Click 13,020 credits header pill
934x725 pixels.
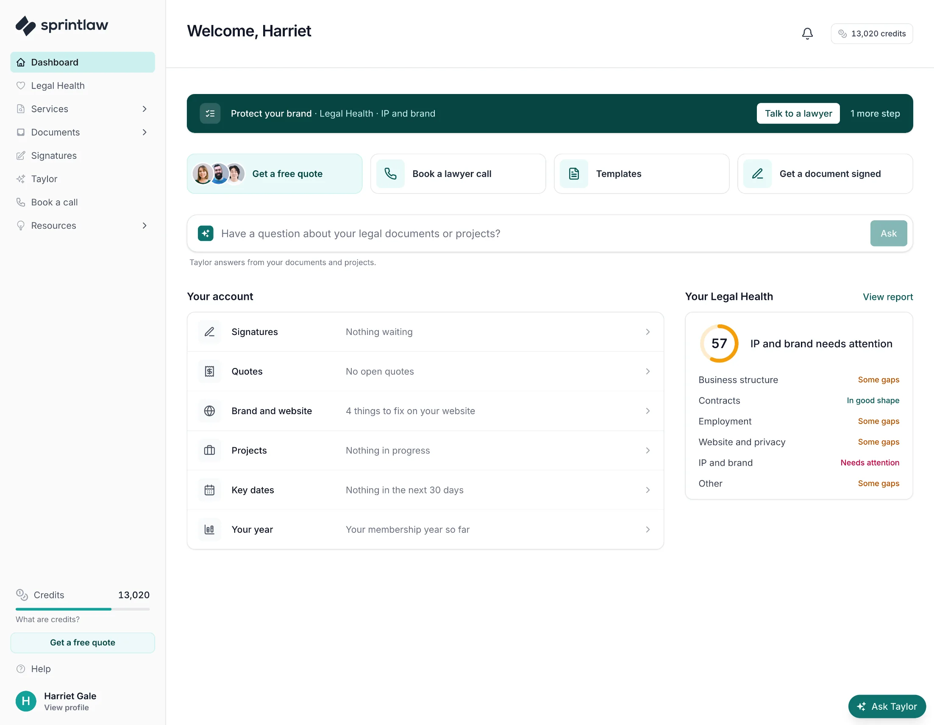872,34
